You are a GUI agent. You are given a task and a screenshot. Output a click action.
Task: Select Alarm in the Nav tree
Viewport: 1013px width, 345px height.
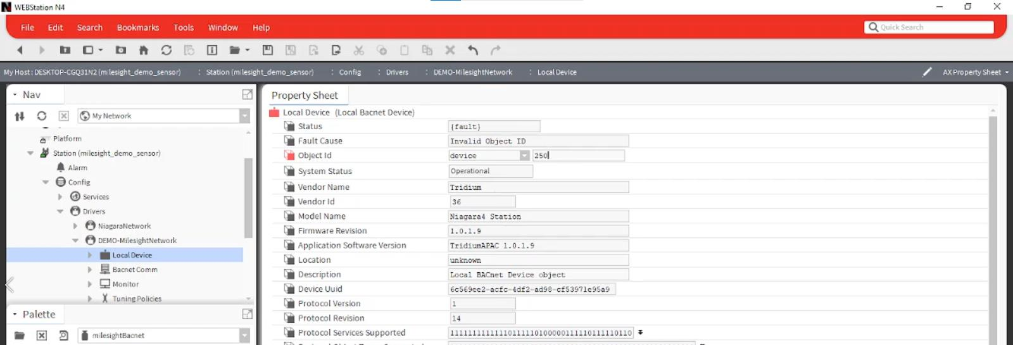[77, 168]
